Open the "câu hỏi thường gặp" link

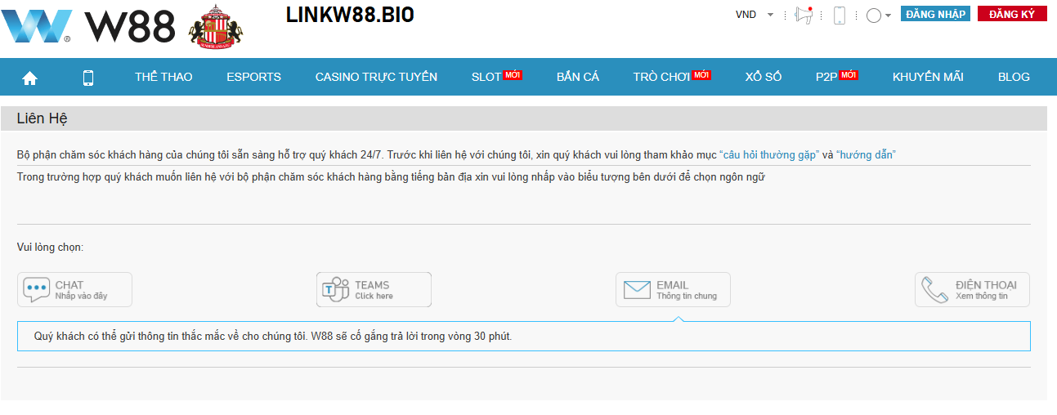pyautogui.click(x=769, y=155)
